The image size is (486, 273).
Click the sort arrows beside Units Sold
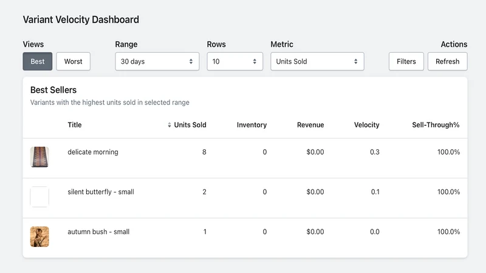(169, 125)
